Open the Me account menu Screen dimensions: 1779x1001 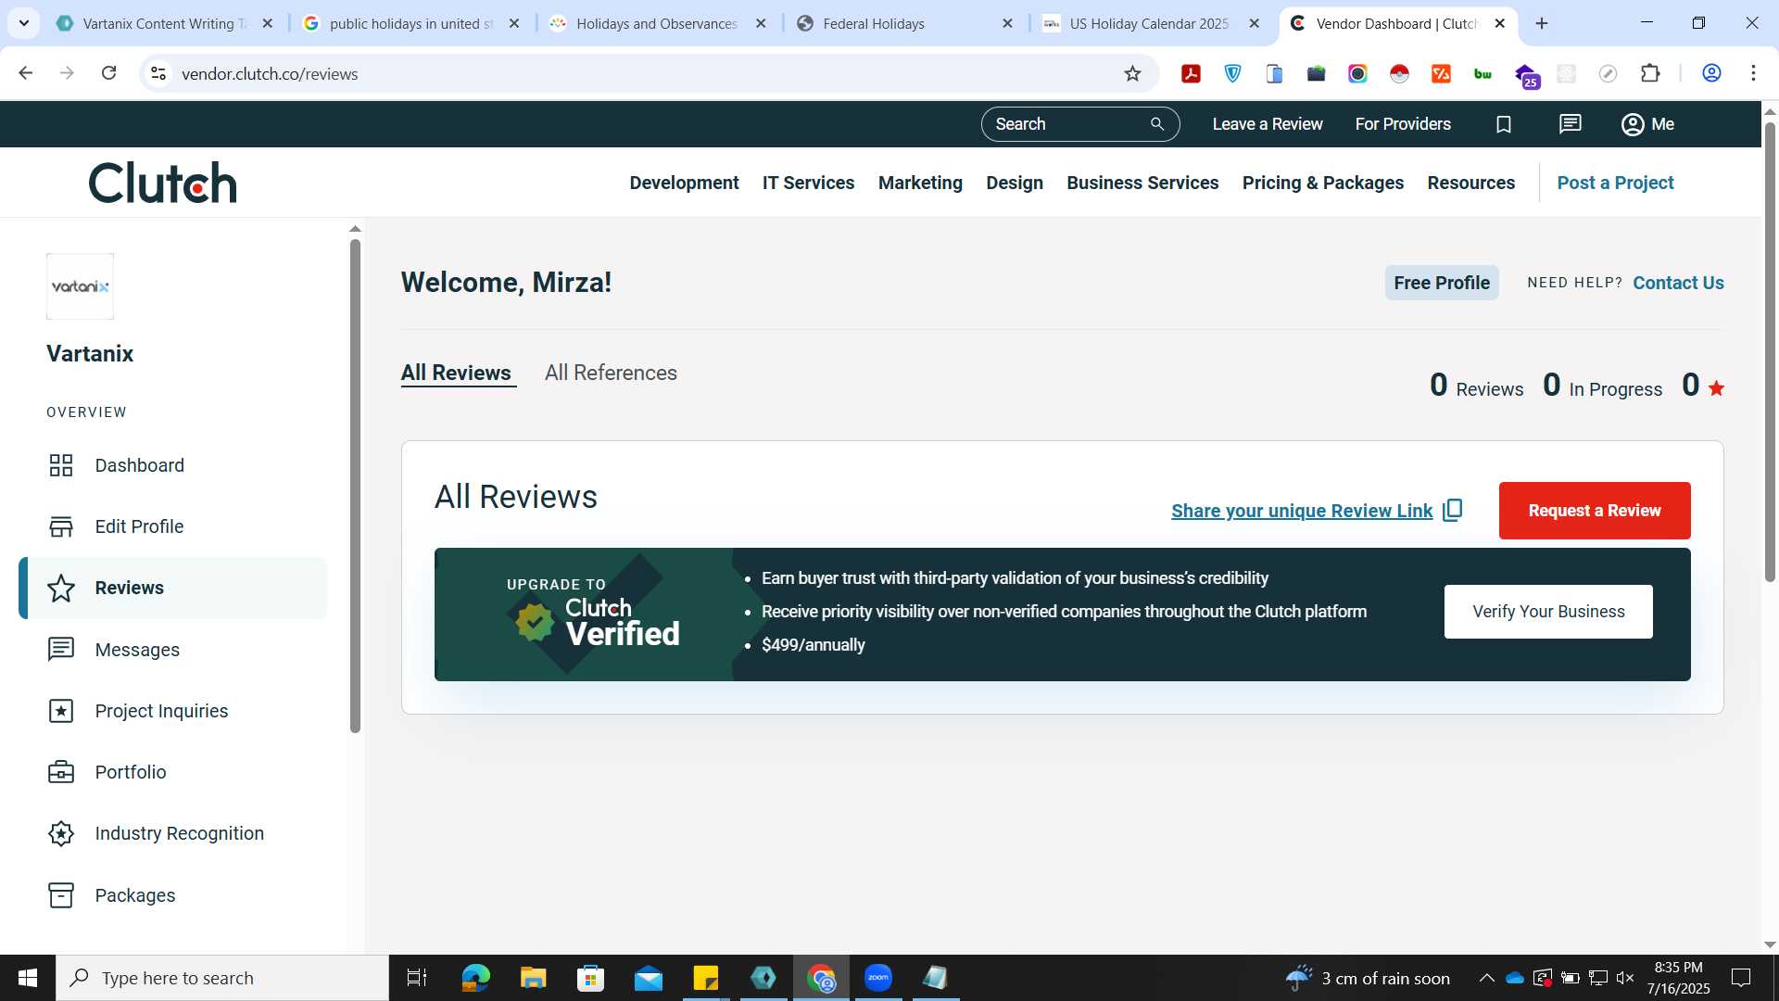coord(1647,124)
